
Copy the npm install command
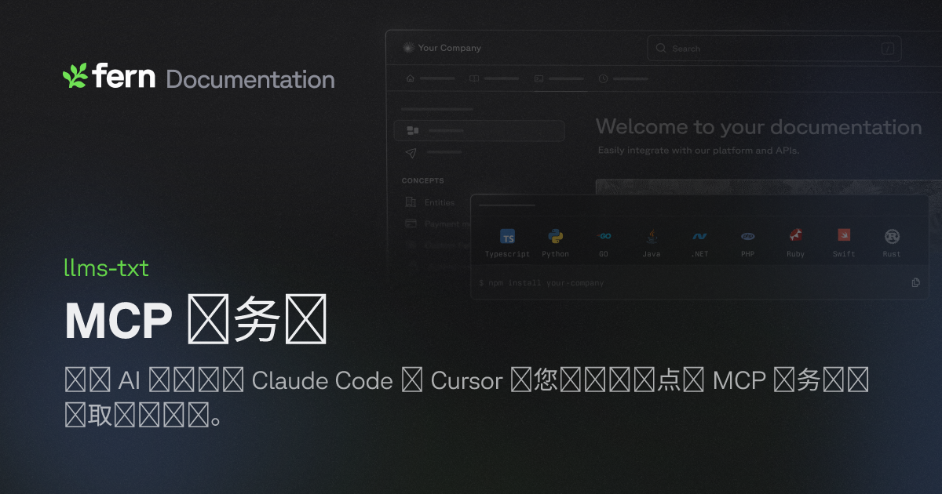click(915, 282)
